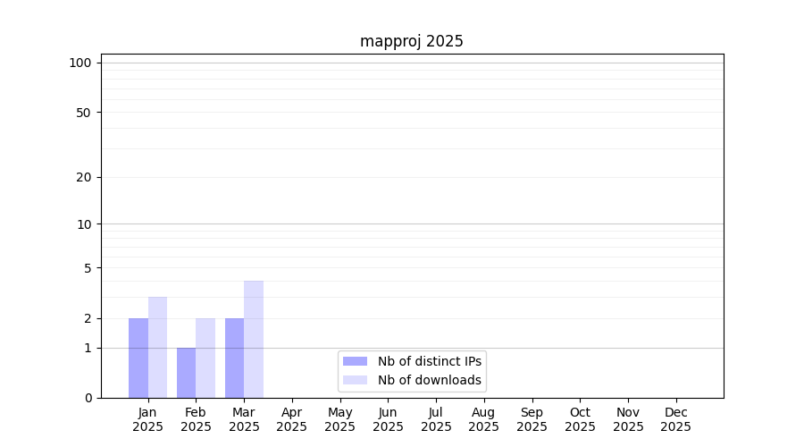Click the March downloads bar
The height and width of the screenshot is (447, 804).
[254, 339]
